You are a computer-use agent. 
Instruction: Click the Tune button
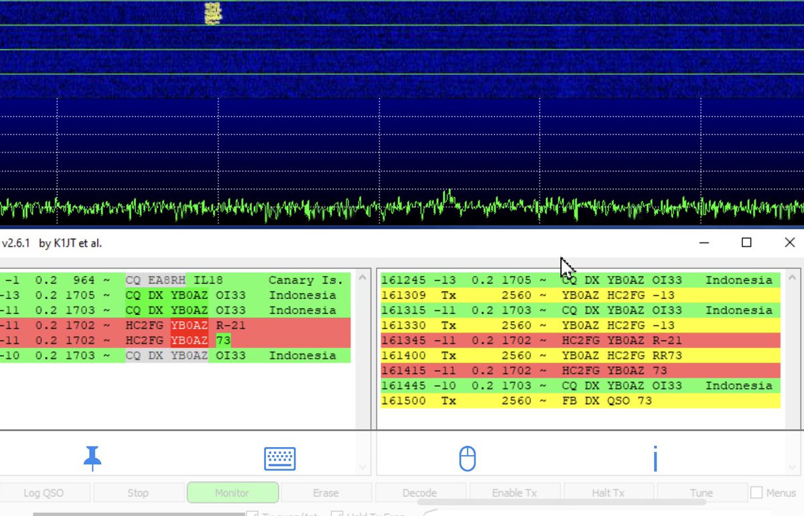pos(701,493)
